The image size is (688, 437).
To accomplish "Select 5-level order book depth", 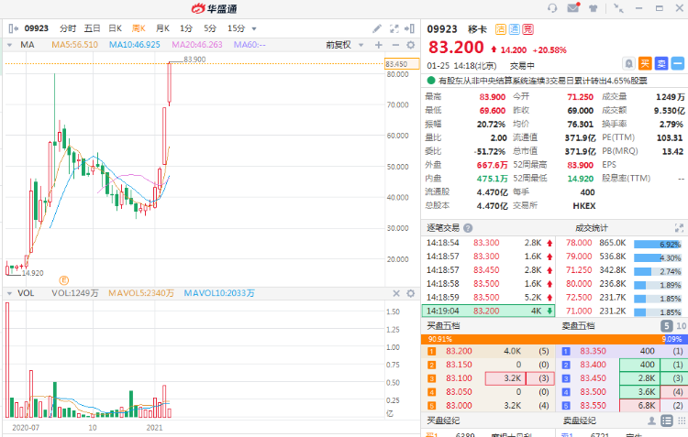I will (667, 325).
